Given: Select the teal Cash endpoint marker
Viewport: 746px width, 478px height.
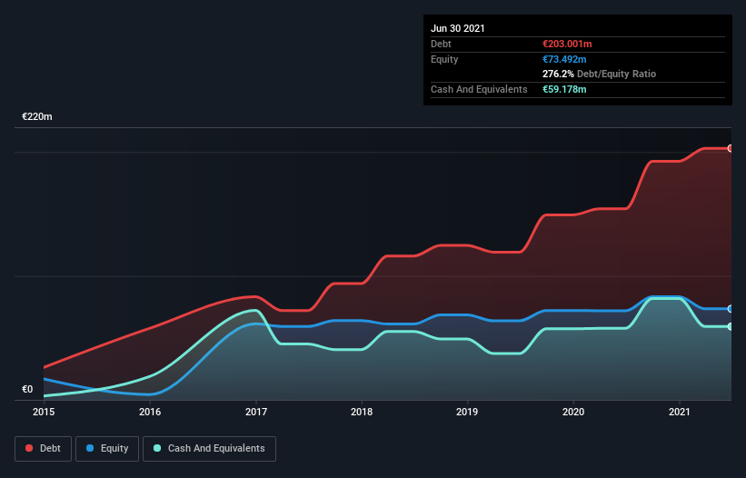Looking at the screenshot, I should (x=731, y=327).
